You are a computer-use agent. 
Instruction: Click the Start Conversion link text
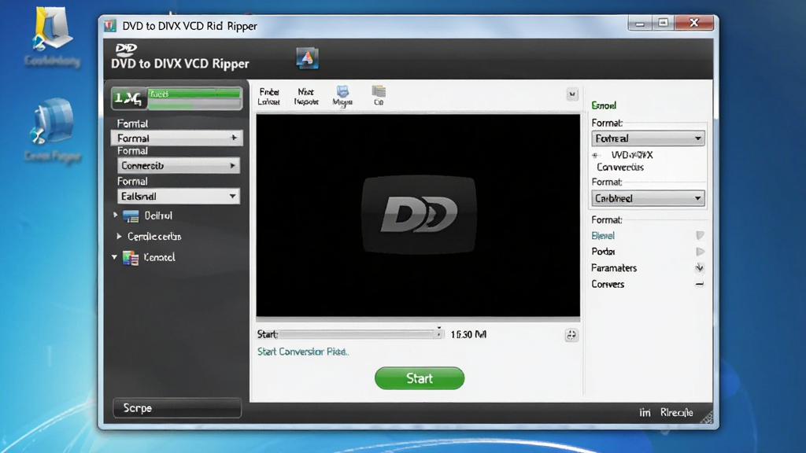point(303,352)
